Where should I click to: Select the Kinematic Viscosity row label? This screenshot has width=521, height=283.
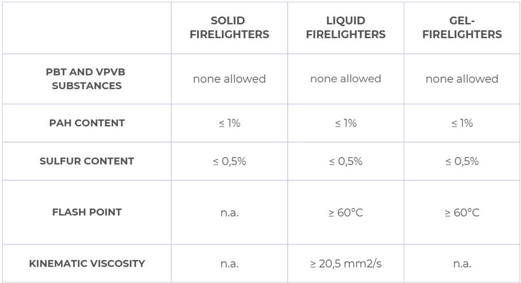coord(87,263)
